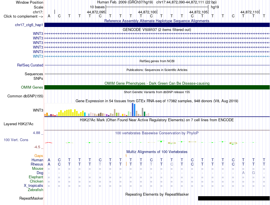The image size is (270, 205).
Task: Click the Scale track label
Action: pyautogui.click(x=39, y=7)
